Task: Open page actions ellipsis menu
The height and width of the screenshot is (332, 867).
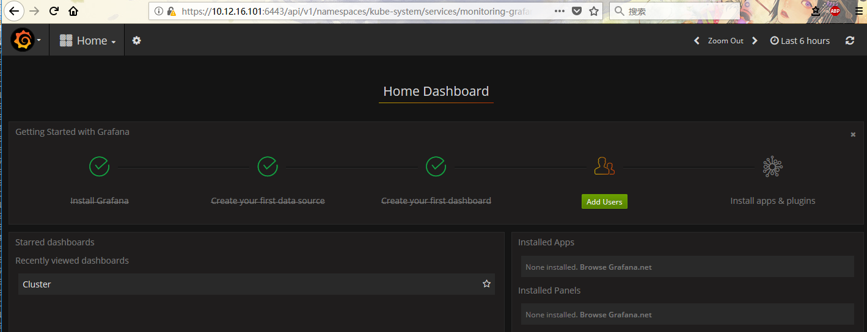Action: (x=560, y=11)
